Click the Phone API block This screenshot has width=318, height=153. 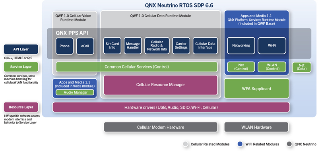(64, 46)
